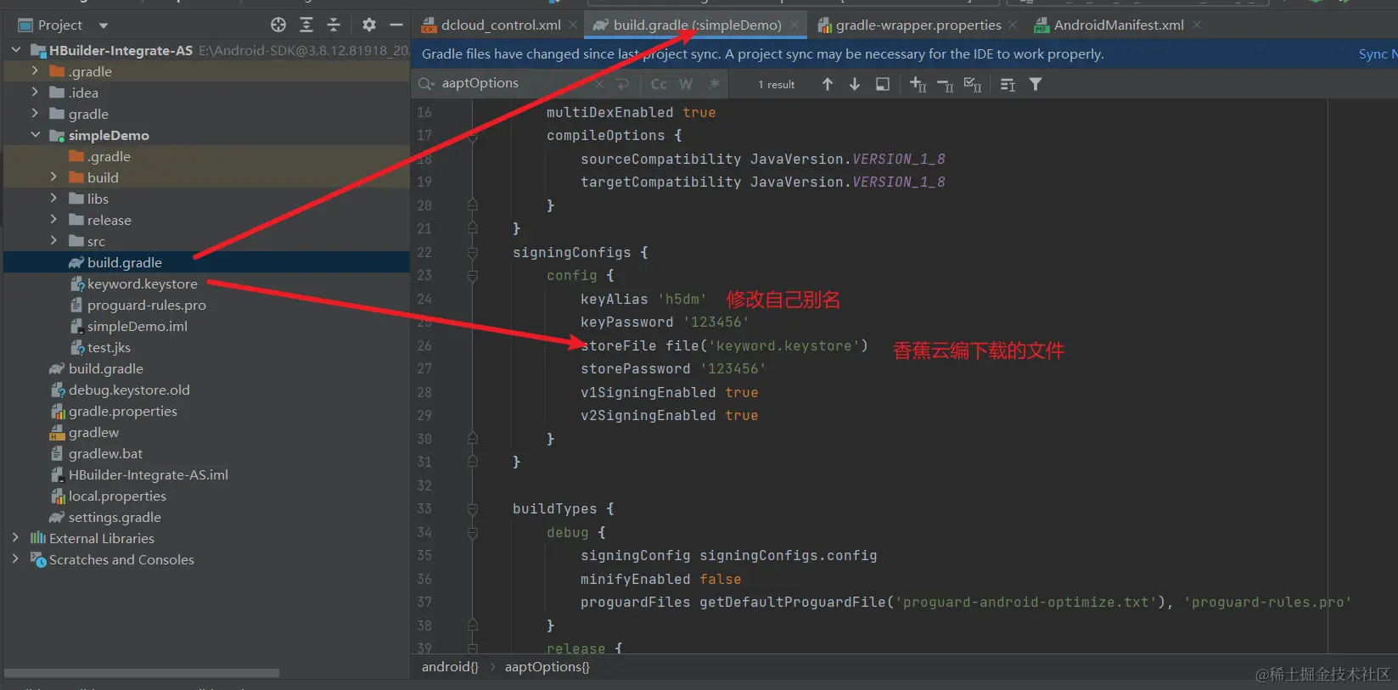Toggle Regex search option

tap(714, 84)
